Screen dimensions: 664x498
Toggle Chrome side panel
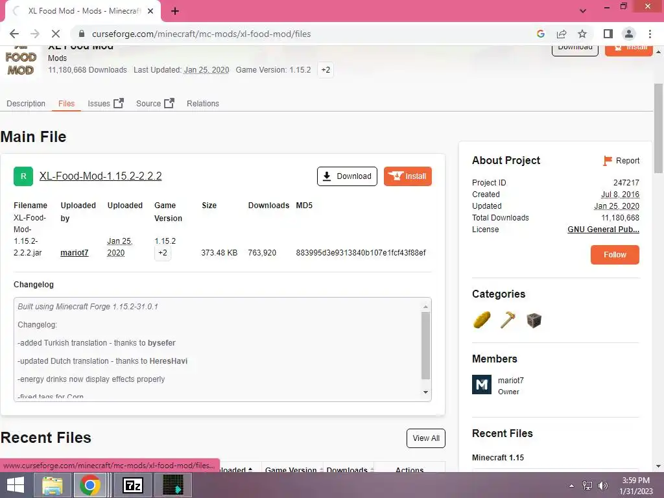pyautogui.click(x=608, y=34)
